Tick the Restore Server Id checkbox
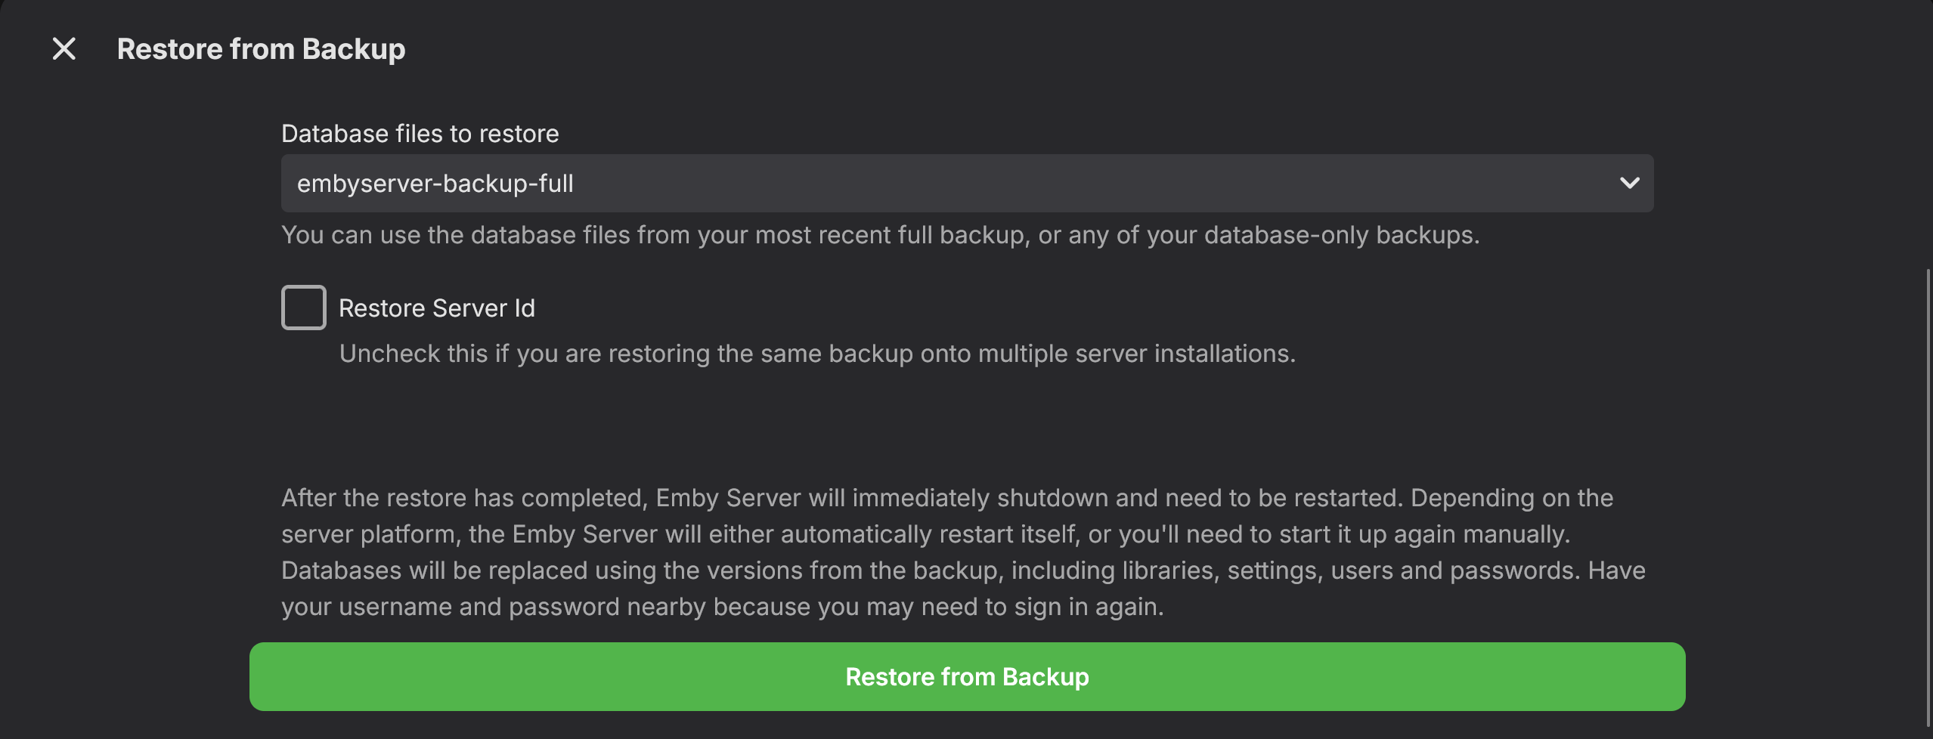Viewport: 1933px width, 739px height. [304, 308]
